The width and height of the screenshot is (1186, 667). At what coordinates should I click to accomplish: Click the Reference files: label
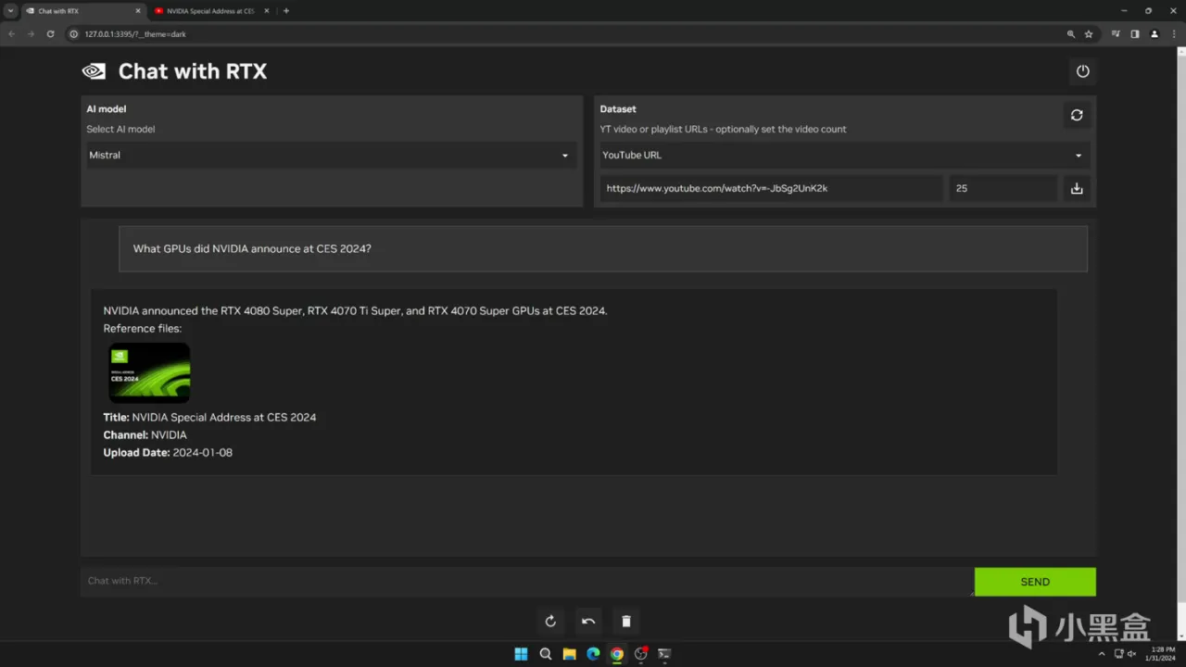143,328
